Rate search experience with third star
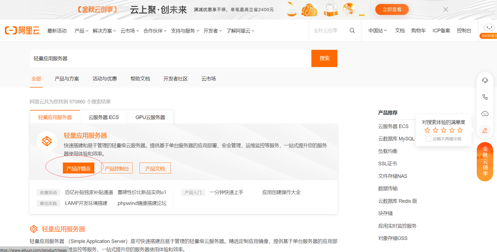Viewport: 497px width, 252px height. pos(444,130)
